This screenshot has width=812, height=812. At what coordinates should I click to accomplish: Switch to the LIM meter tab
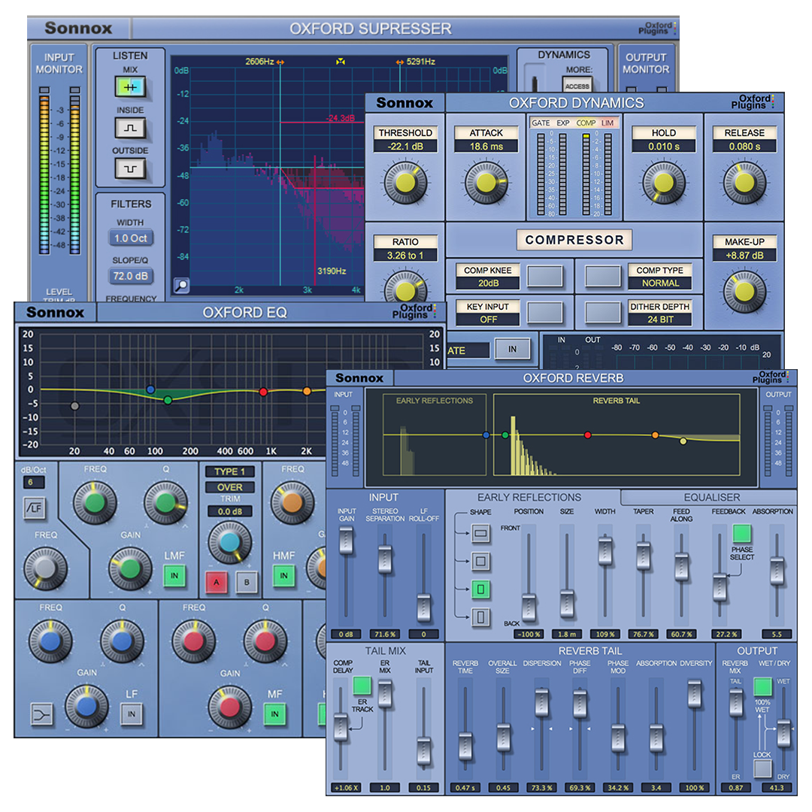[607, 123]
